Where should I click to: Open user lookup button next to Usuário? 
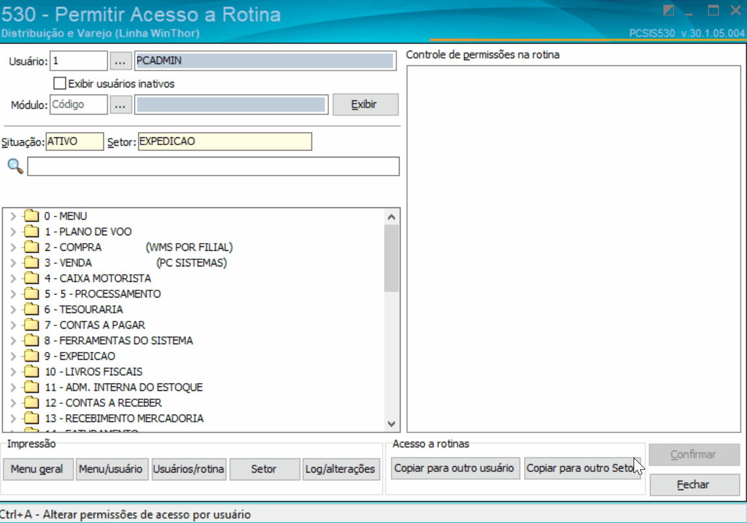[x=121, y=61]
